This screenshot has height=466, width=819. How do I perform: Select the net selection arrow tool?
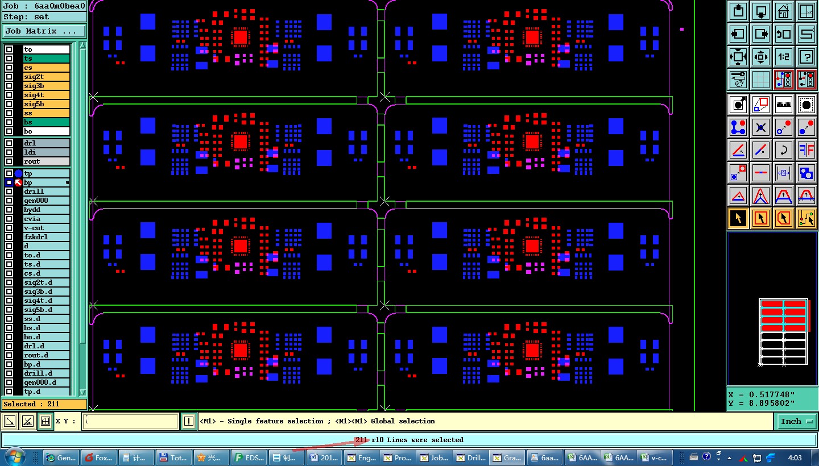coord(806,218)
